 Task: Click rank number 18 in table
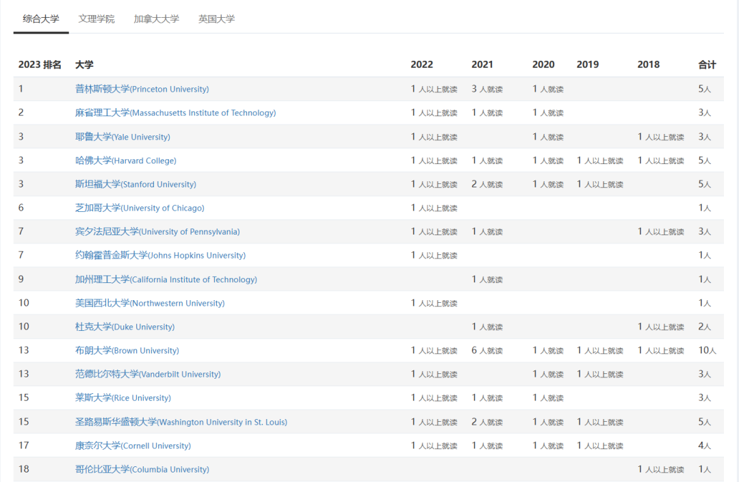(23, 469)
